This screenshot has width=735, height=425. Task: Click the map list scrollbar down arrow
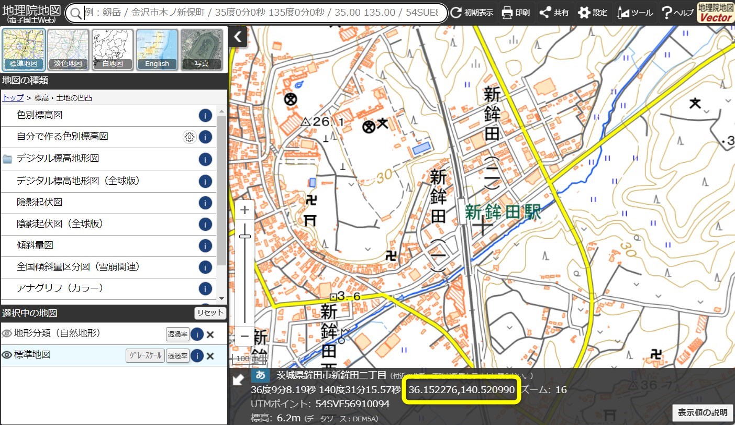[x=222, y=298]
